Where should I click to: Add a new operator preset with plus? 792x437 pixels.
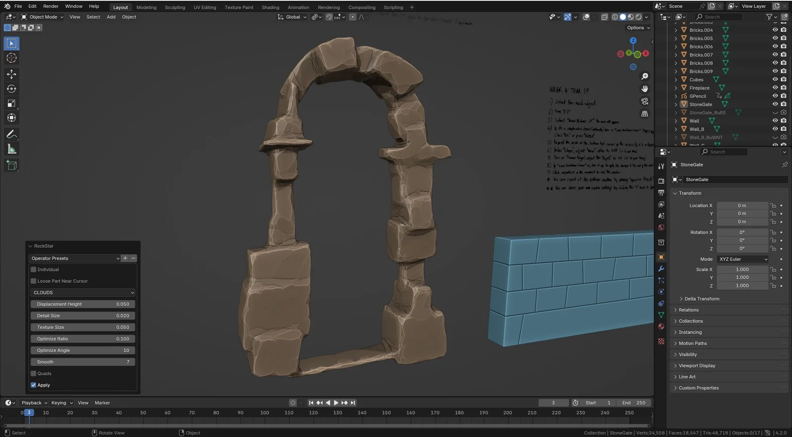pos(125,258)
